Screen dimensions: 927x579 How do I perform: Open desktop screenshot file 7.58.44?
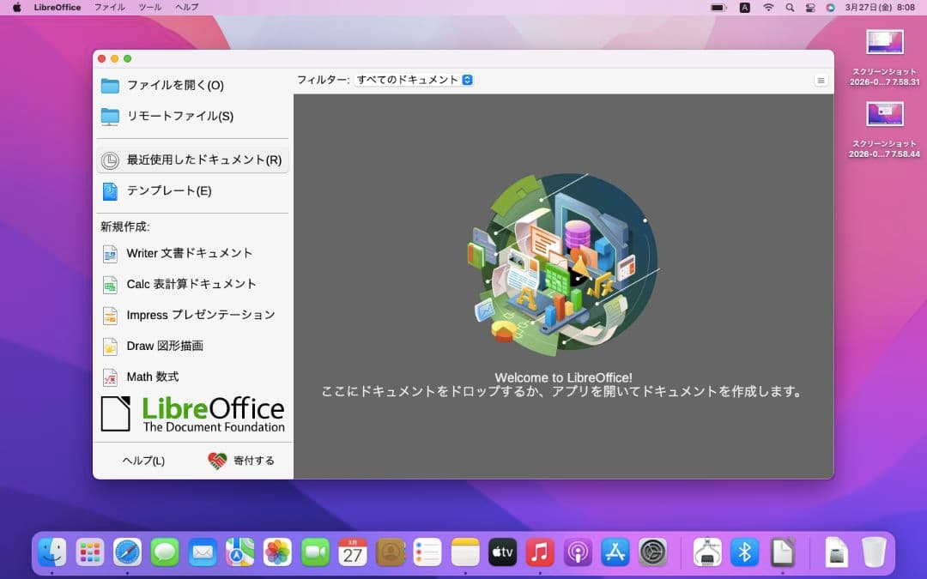click(884, 130)
